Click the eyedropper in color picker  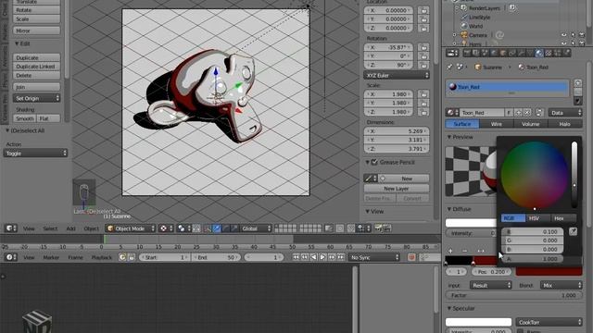[x=573, y=231]
